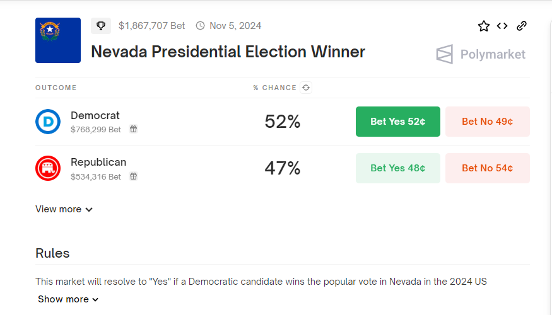Click the star favorite icon
Screen dimensions: 552x315
(484, 26)
